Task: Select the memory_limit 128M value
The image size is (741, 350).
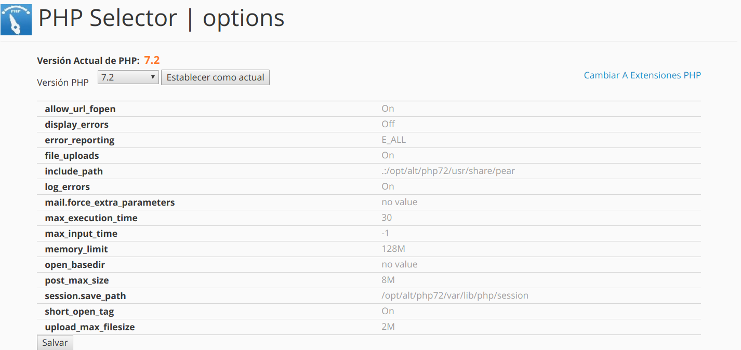Action: (x=393, y=249)
